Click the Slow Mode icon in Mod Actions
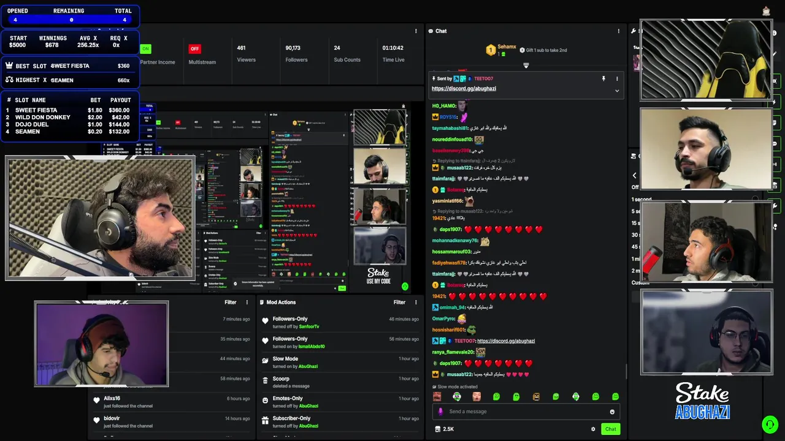Viewport: 785px width, 441px height. (266, 361)
